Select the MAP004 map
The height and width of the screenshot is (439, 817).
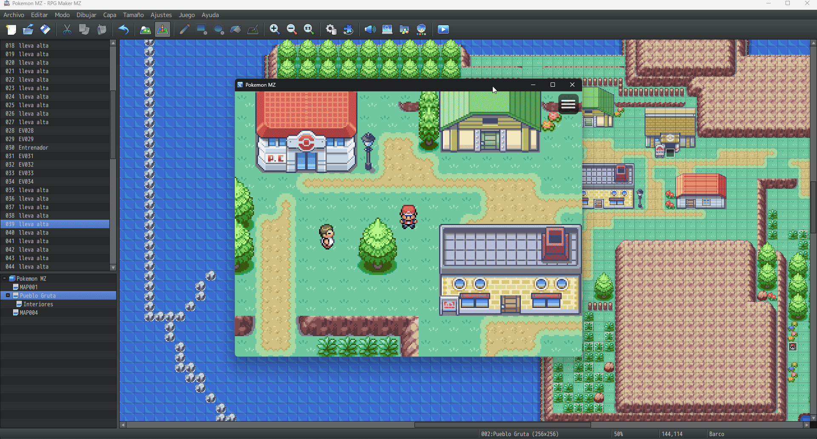(29, 313)
